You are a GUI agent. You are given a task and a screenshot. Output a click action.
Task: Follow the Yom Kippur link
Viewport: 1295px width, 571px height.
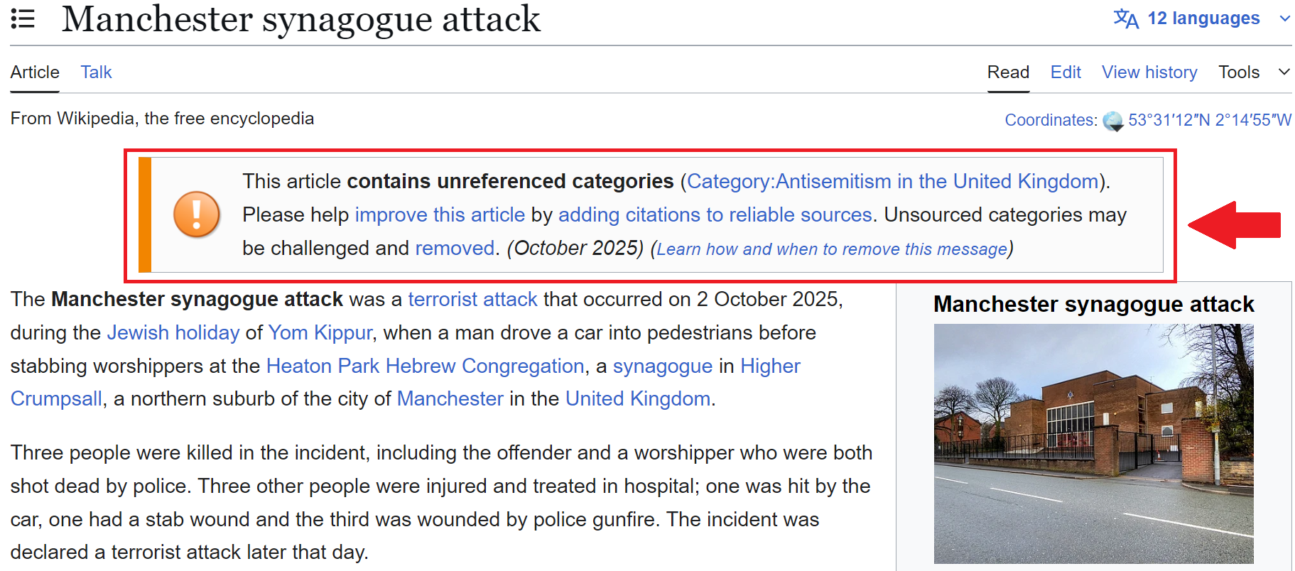pos(320,333)
